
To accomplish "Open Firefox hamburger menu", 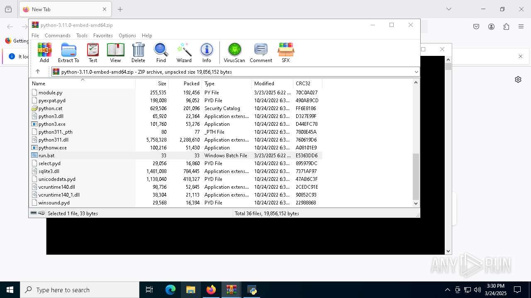I will 521,26.
